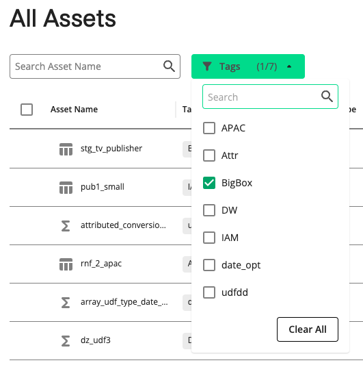The height and width of the screenshot is (365, 363).
Task: Click the table icon beside stg_tv_publisher
Action: point(66,149)
